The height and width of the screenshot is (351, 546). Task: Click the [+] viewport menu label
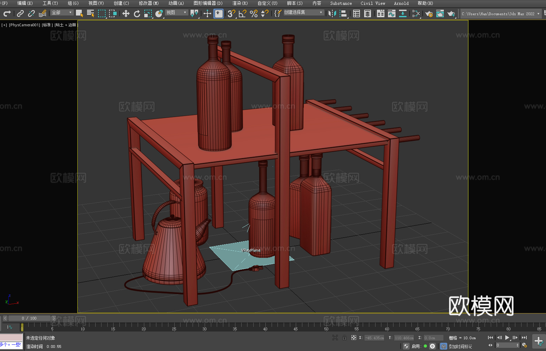4,25
